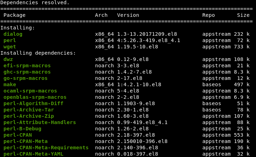The width and height of the screenshot is (256, 157).
Task: Select the perl package name
Action: tap(10, 40)
